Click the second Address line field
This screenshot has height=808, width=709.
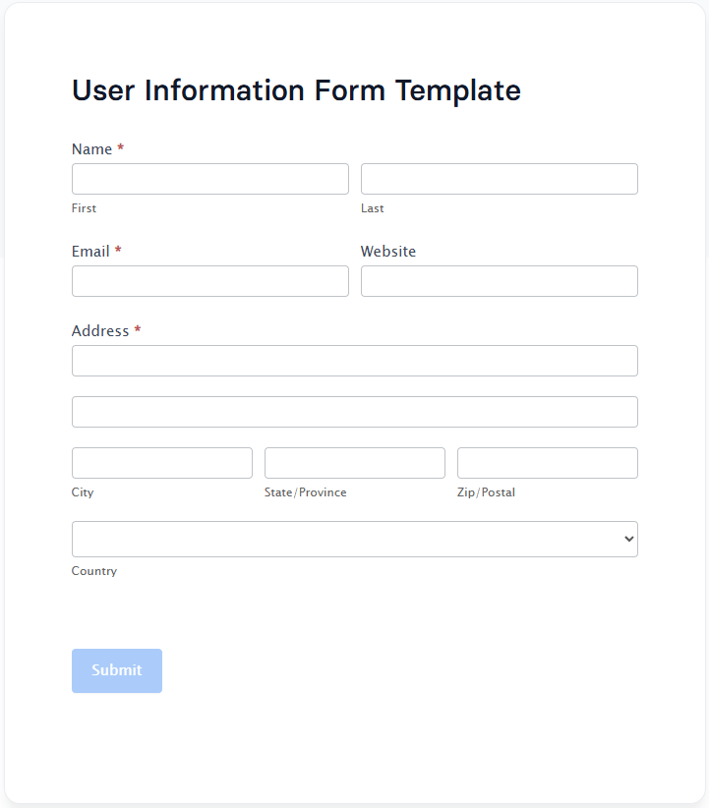point(354,412)
